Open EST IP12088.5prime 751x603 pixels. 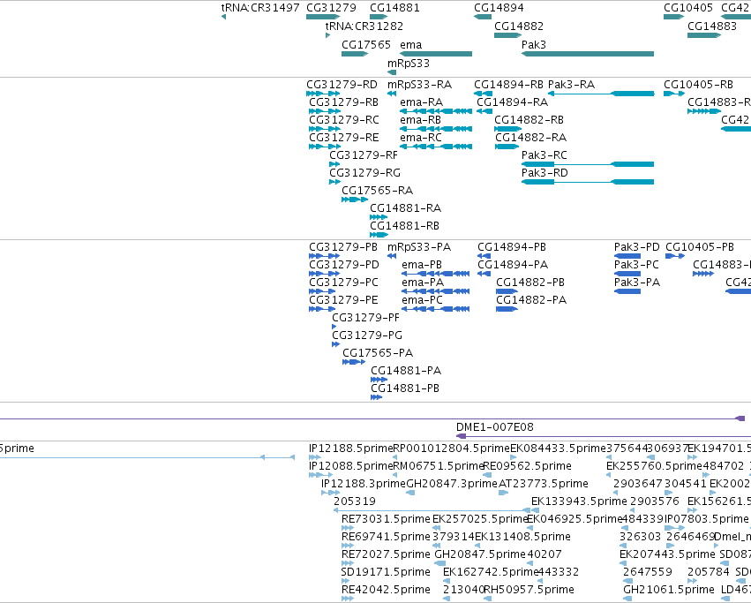click(321, 475)
